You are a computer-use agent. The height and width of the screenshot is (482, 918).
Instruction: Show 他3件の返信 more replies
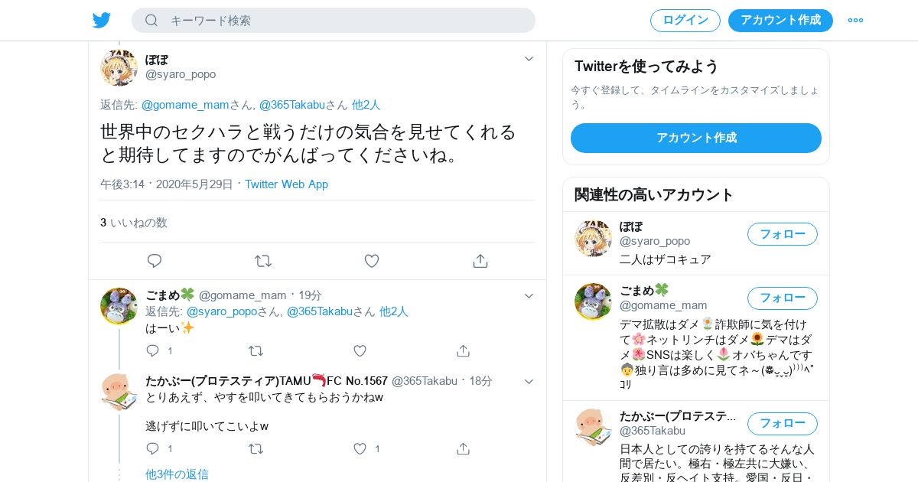point(177,474)
